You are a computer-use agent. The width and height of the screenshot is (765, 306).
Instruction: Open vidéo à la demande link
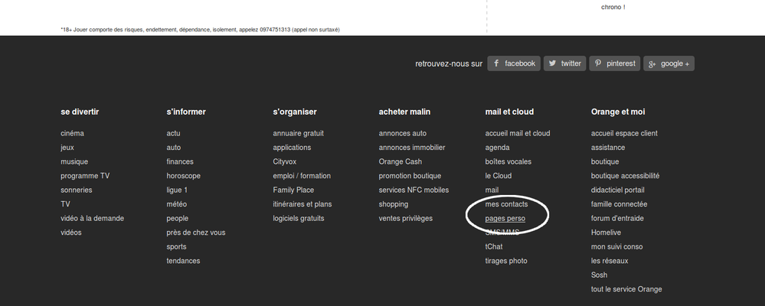tap(92, 218)
